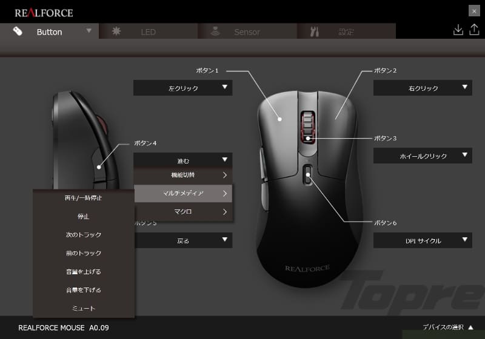Click the DPI button marker on mouse

(308, 175)
